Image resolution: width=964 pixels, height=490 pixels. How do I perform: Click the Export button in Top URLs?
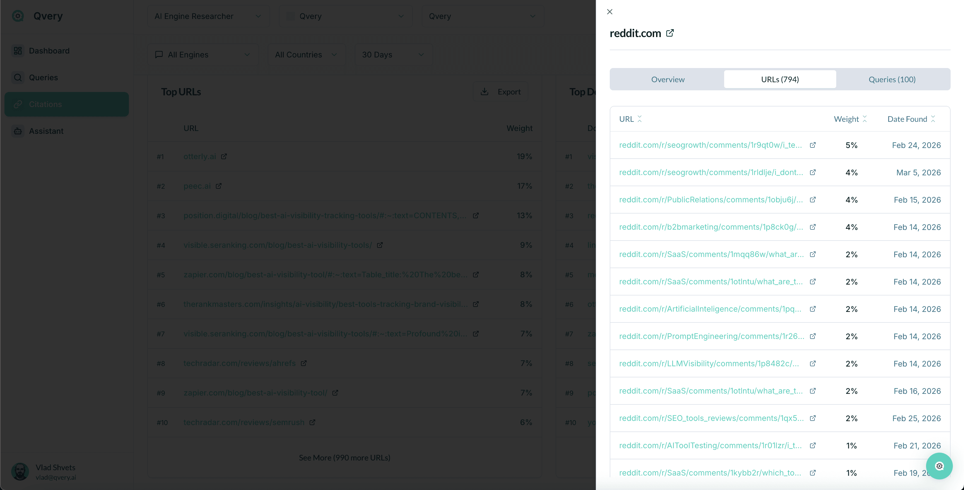pos(500,92)
